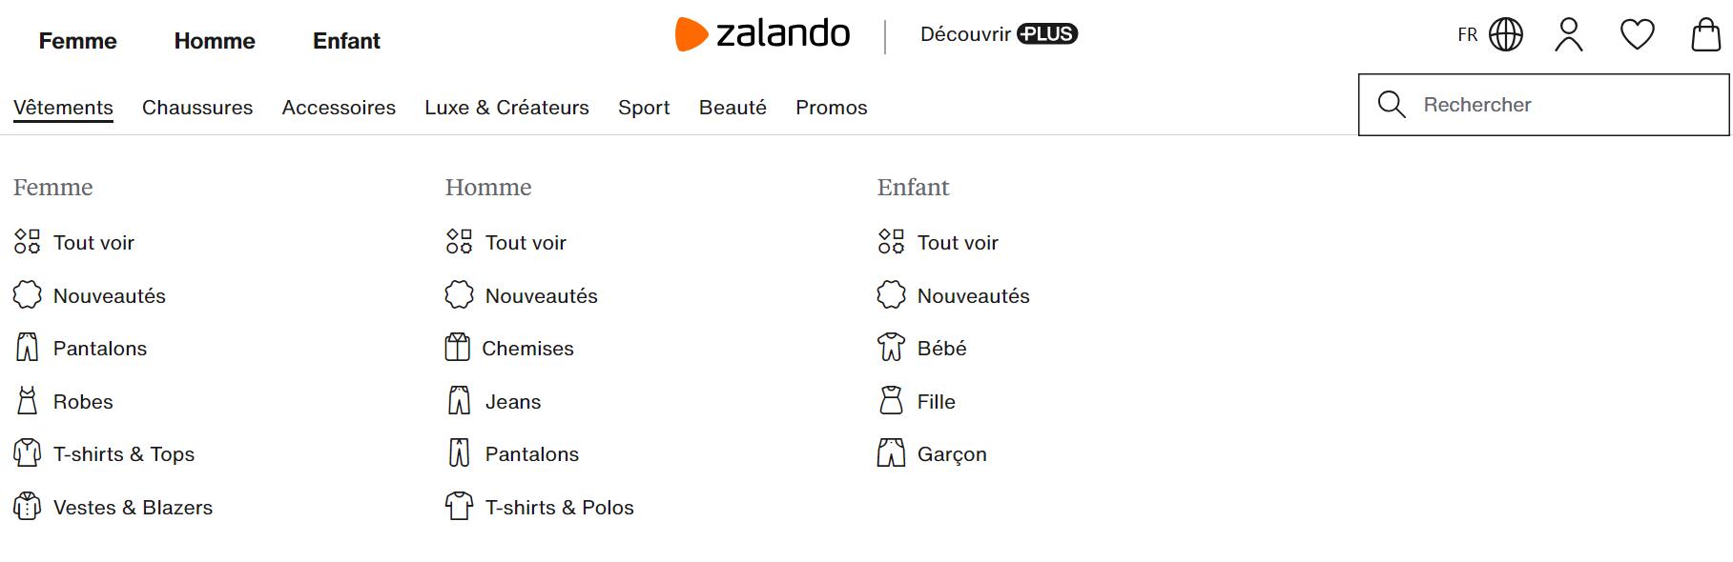Click the Découvrir PLUS link
1733x562 pixels.
[998, 34]
